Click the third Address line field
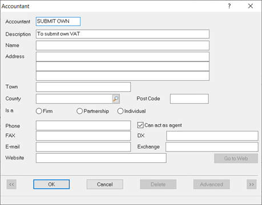Image resolution: width=262 pixels, height=205 pixels. click(123, 76)
